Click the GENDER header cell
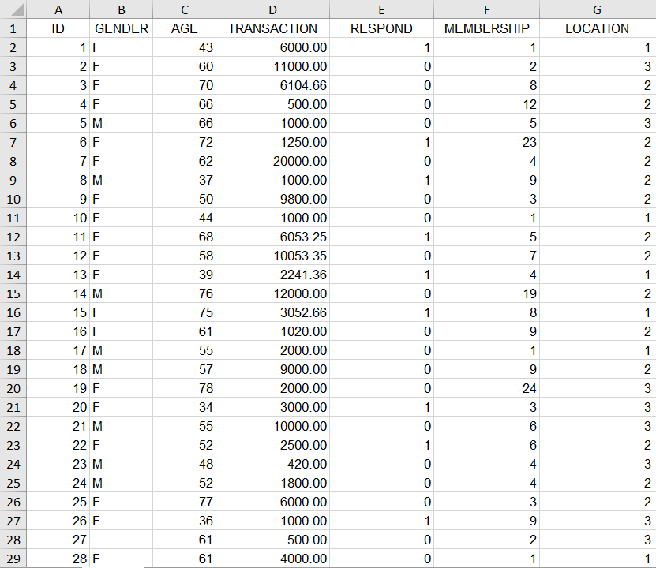Viewport: 656px width, 568px height. coord(122,28)
